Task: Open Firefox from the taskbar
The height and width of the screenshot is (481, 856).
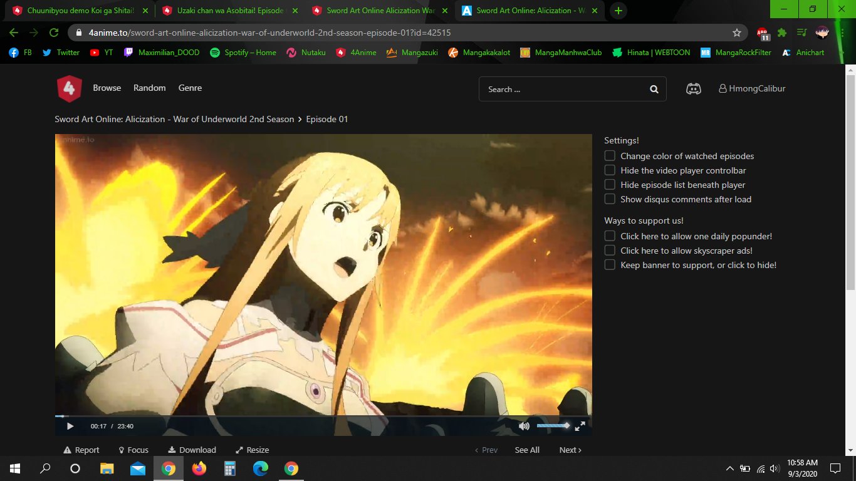Action: (199, 468)
